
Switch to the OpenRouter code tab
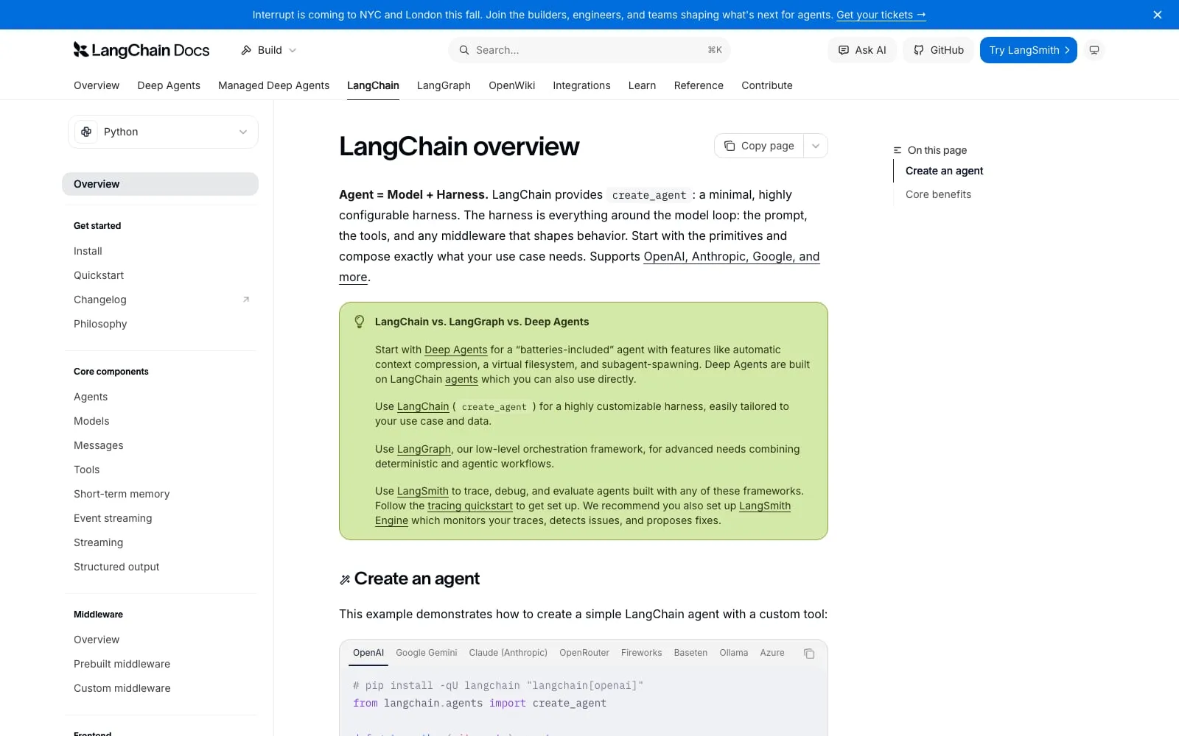[x=584, y=653]
